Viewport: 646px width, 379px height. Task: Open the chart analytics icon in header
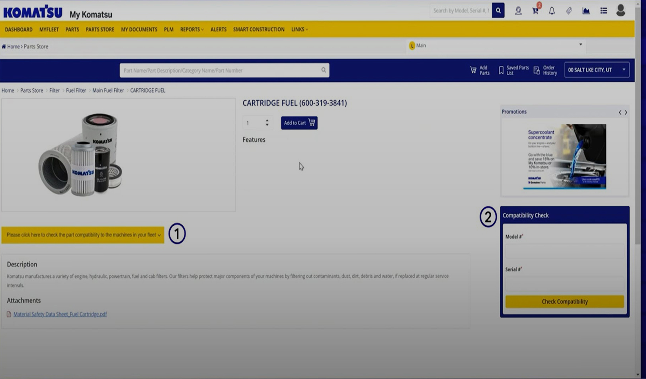[586, 11]
